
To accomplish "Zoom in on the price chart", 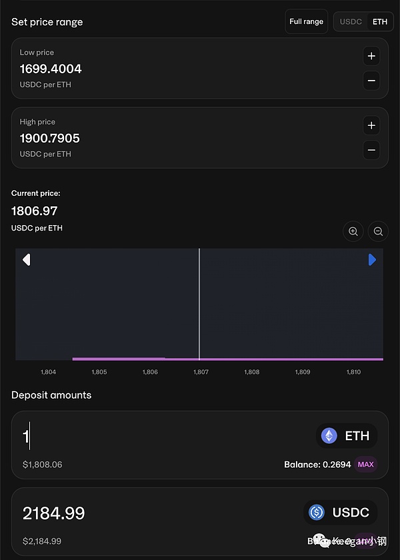I will (353, 231).
